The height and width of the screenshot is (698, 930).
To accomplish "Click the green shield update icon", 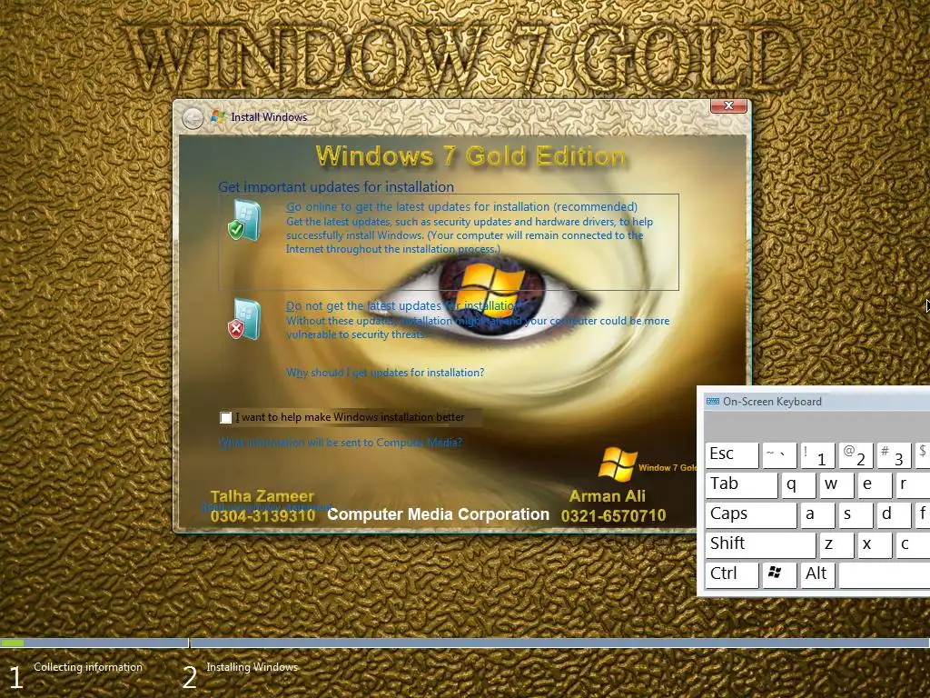I will 244,220.
